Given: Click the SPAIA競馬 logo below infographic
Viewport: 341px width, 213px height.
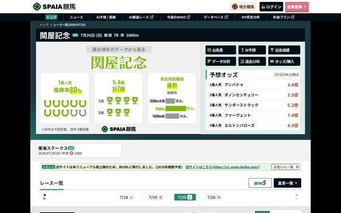Looking at the screenshot, I should [x=118, y=129].
